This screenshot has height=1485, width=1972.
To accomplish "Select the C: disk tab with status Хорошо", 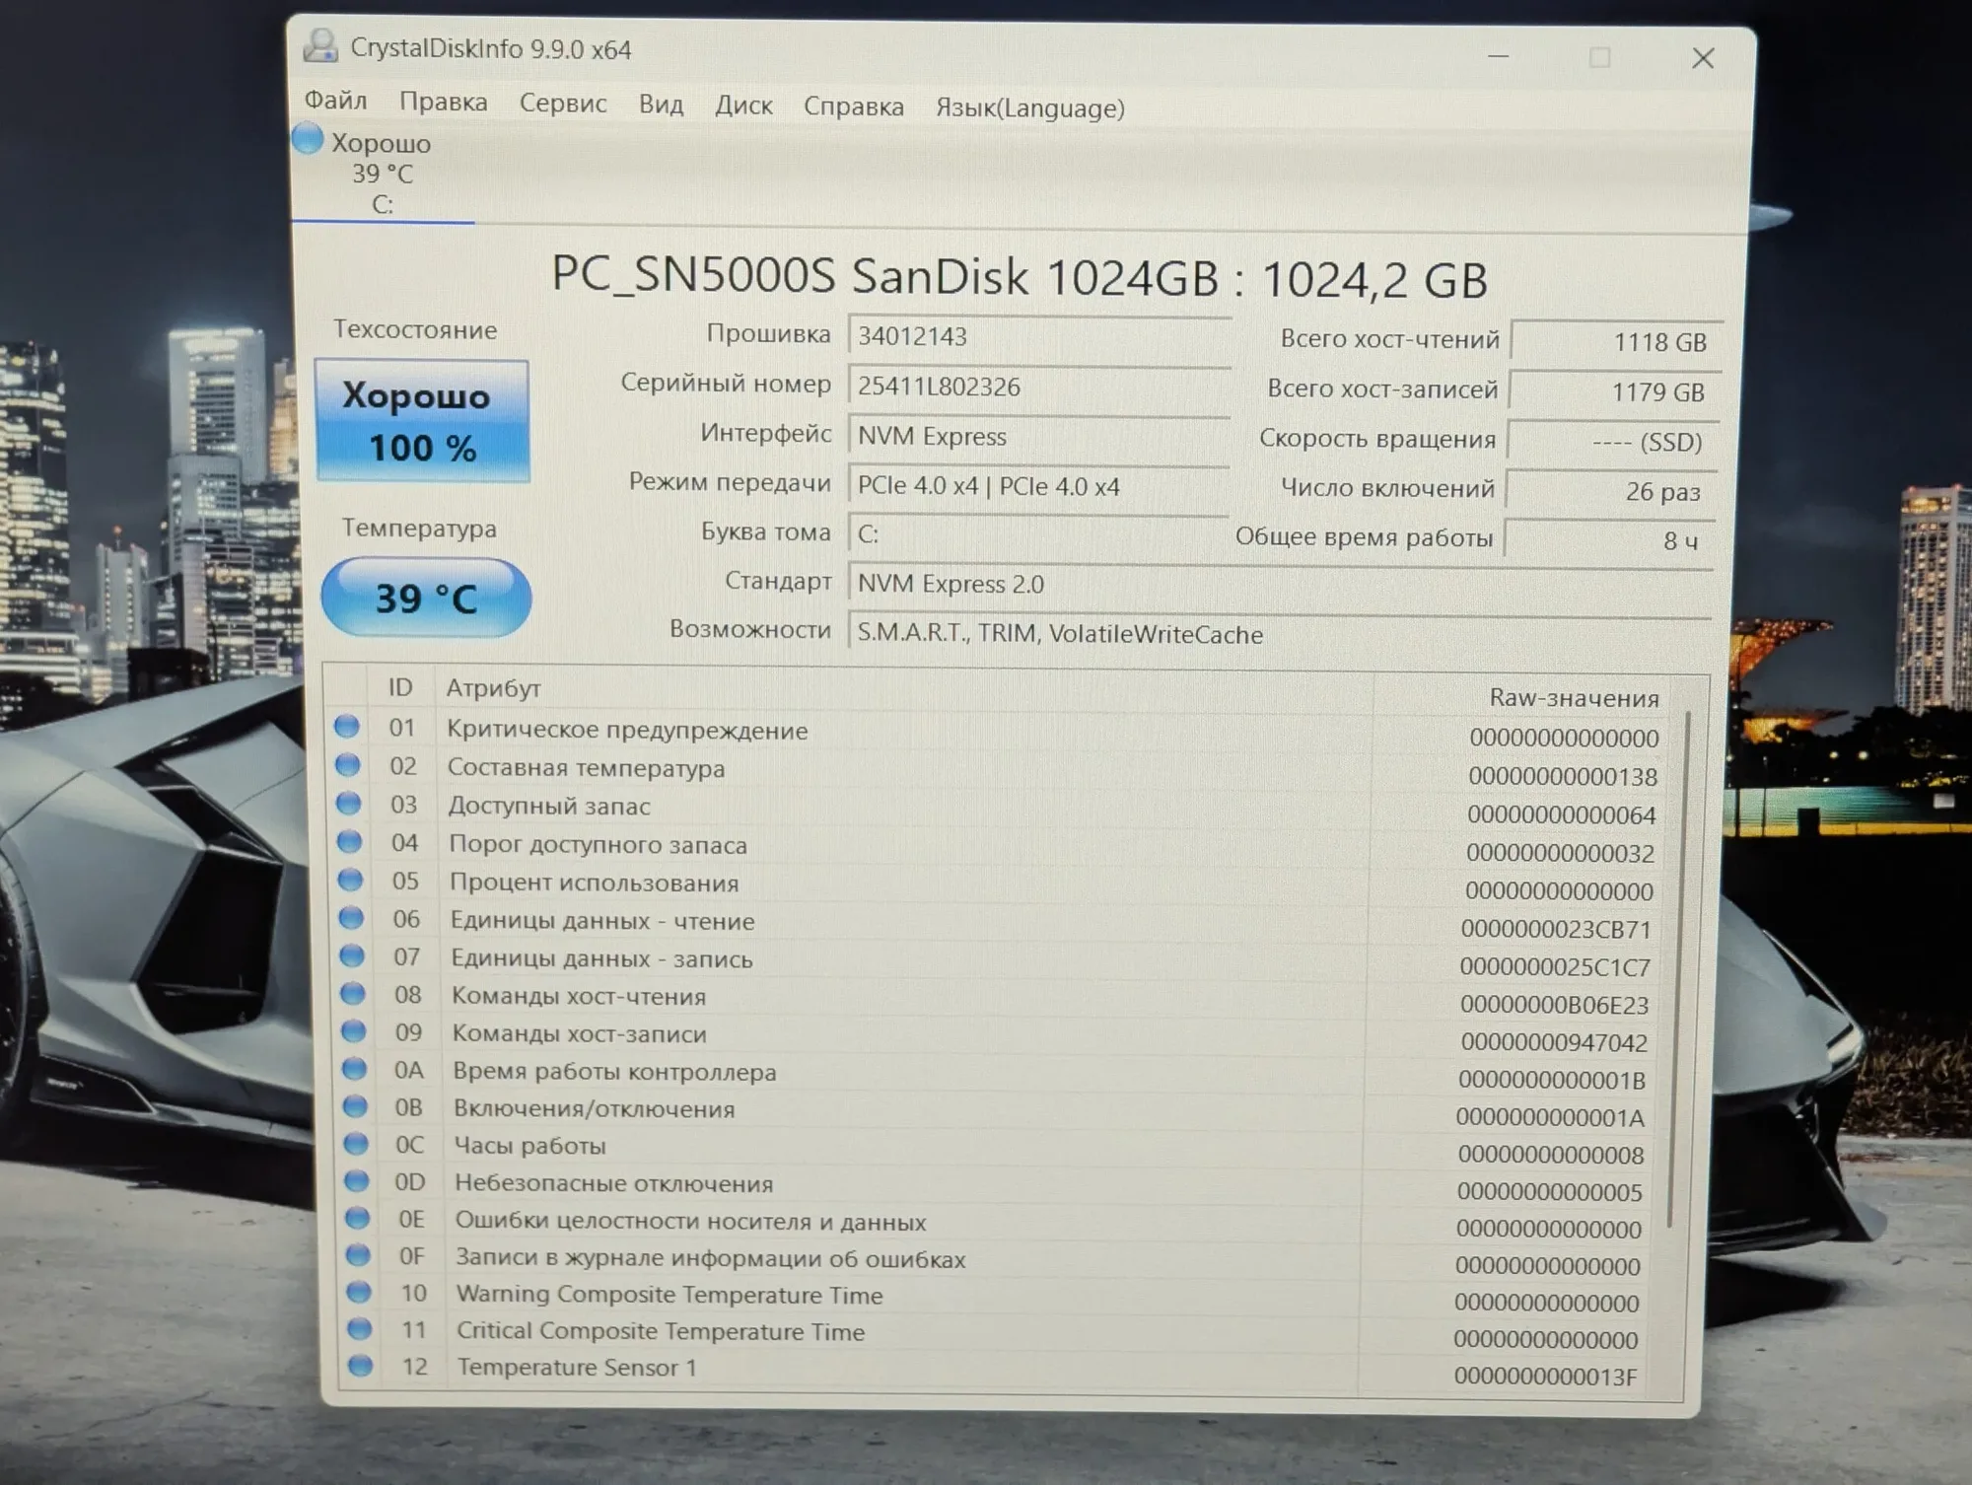I will [383, 174].
